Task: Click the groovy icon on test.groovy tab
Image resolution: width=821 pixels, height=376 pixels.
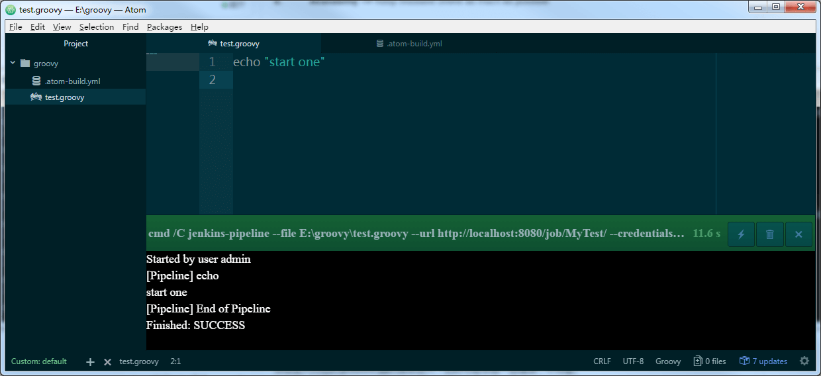Action: [213, 44]
